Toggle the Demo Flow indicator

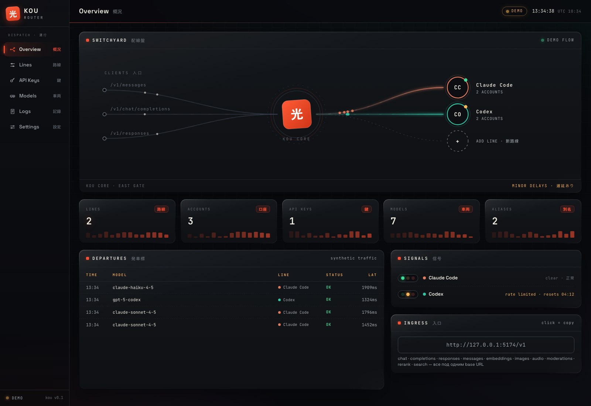point(557,40)
